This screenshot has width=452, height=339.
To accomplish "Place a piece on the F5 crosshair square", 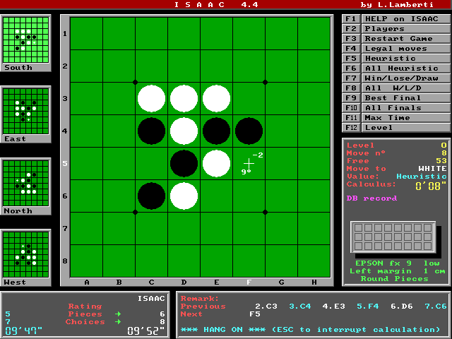I will click(249, 164).
